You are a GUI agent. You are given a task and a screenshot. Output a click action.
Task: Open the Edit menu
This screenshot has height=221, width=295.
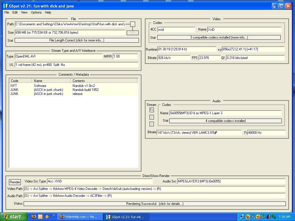click(x=15, y=12)
